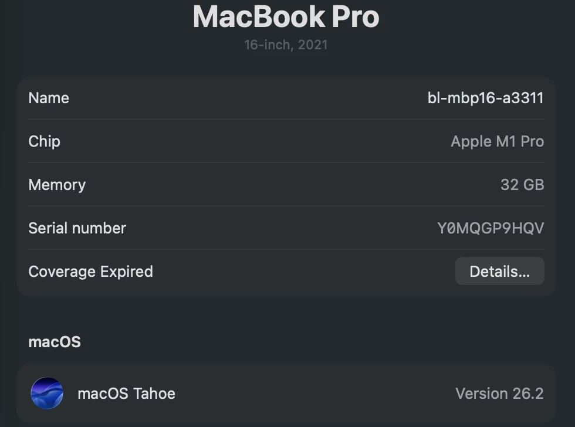Click the macOS section heading
This screenshot has height=427, width=575.
pyautogui.click(x=55, y=342)
